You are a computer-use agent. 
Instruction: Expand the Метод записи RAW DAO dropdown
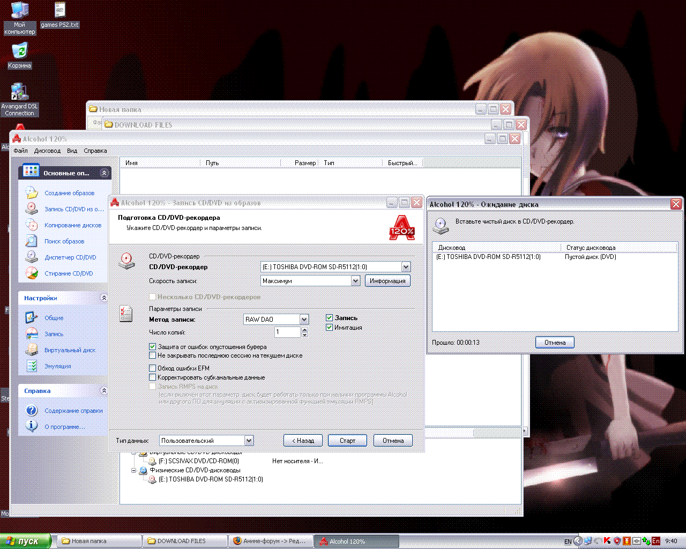point(304,320)
